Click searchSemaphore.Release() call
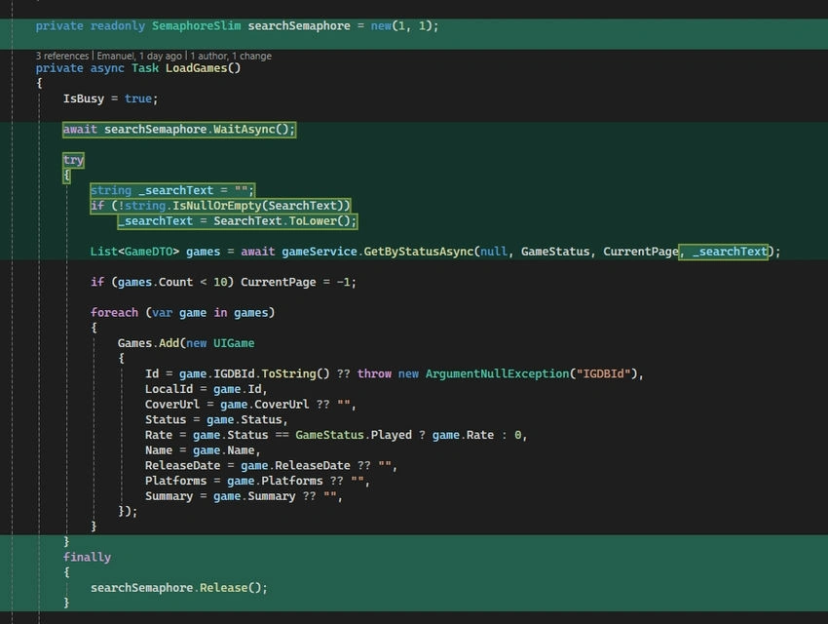Image resolution: width=828 pixels, height=624 pixels. 179,588
